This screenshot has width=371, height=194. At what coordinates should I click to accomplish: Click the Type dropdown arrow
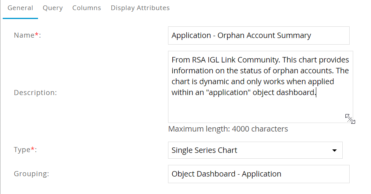(335, 151)
